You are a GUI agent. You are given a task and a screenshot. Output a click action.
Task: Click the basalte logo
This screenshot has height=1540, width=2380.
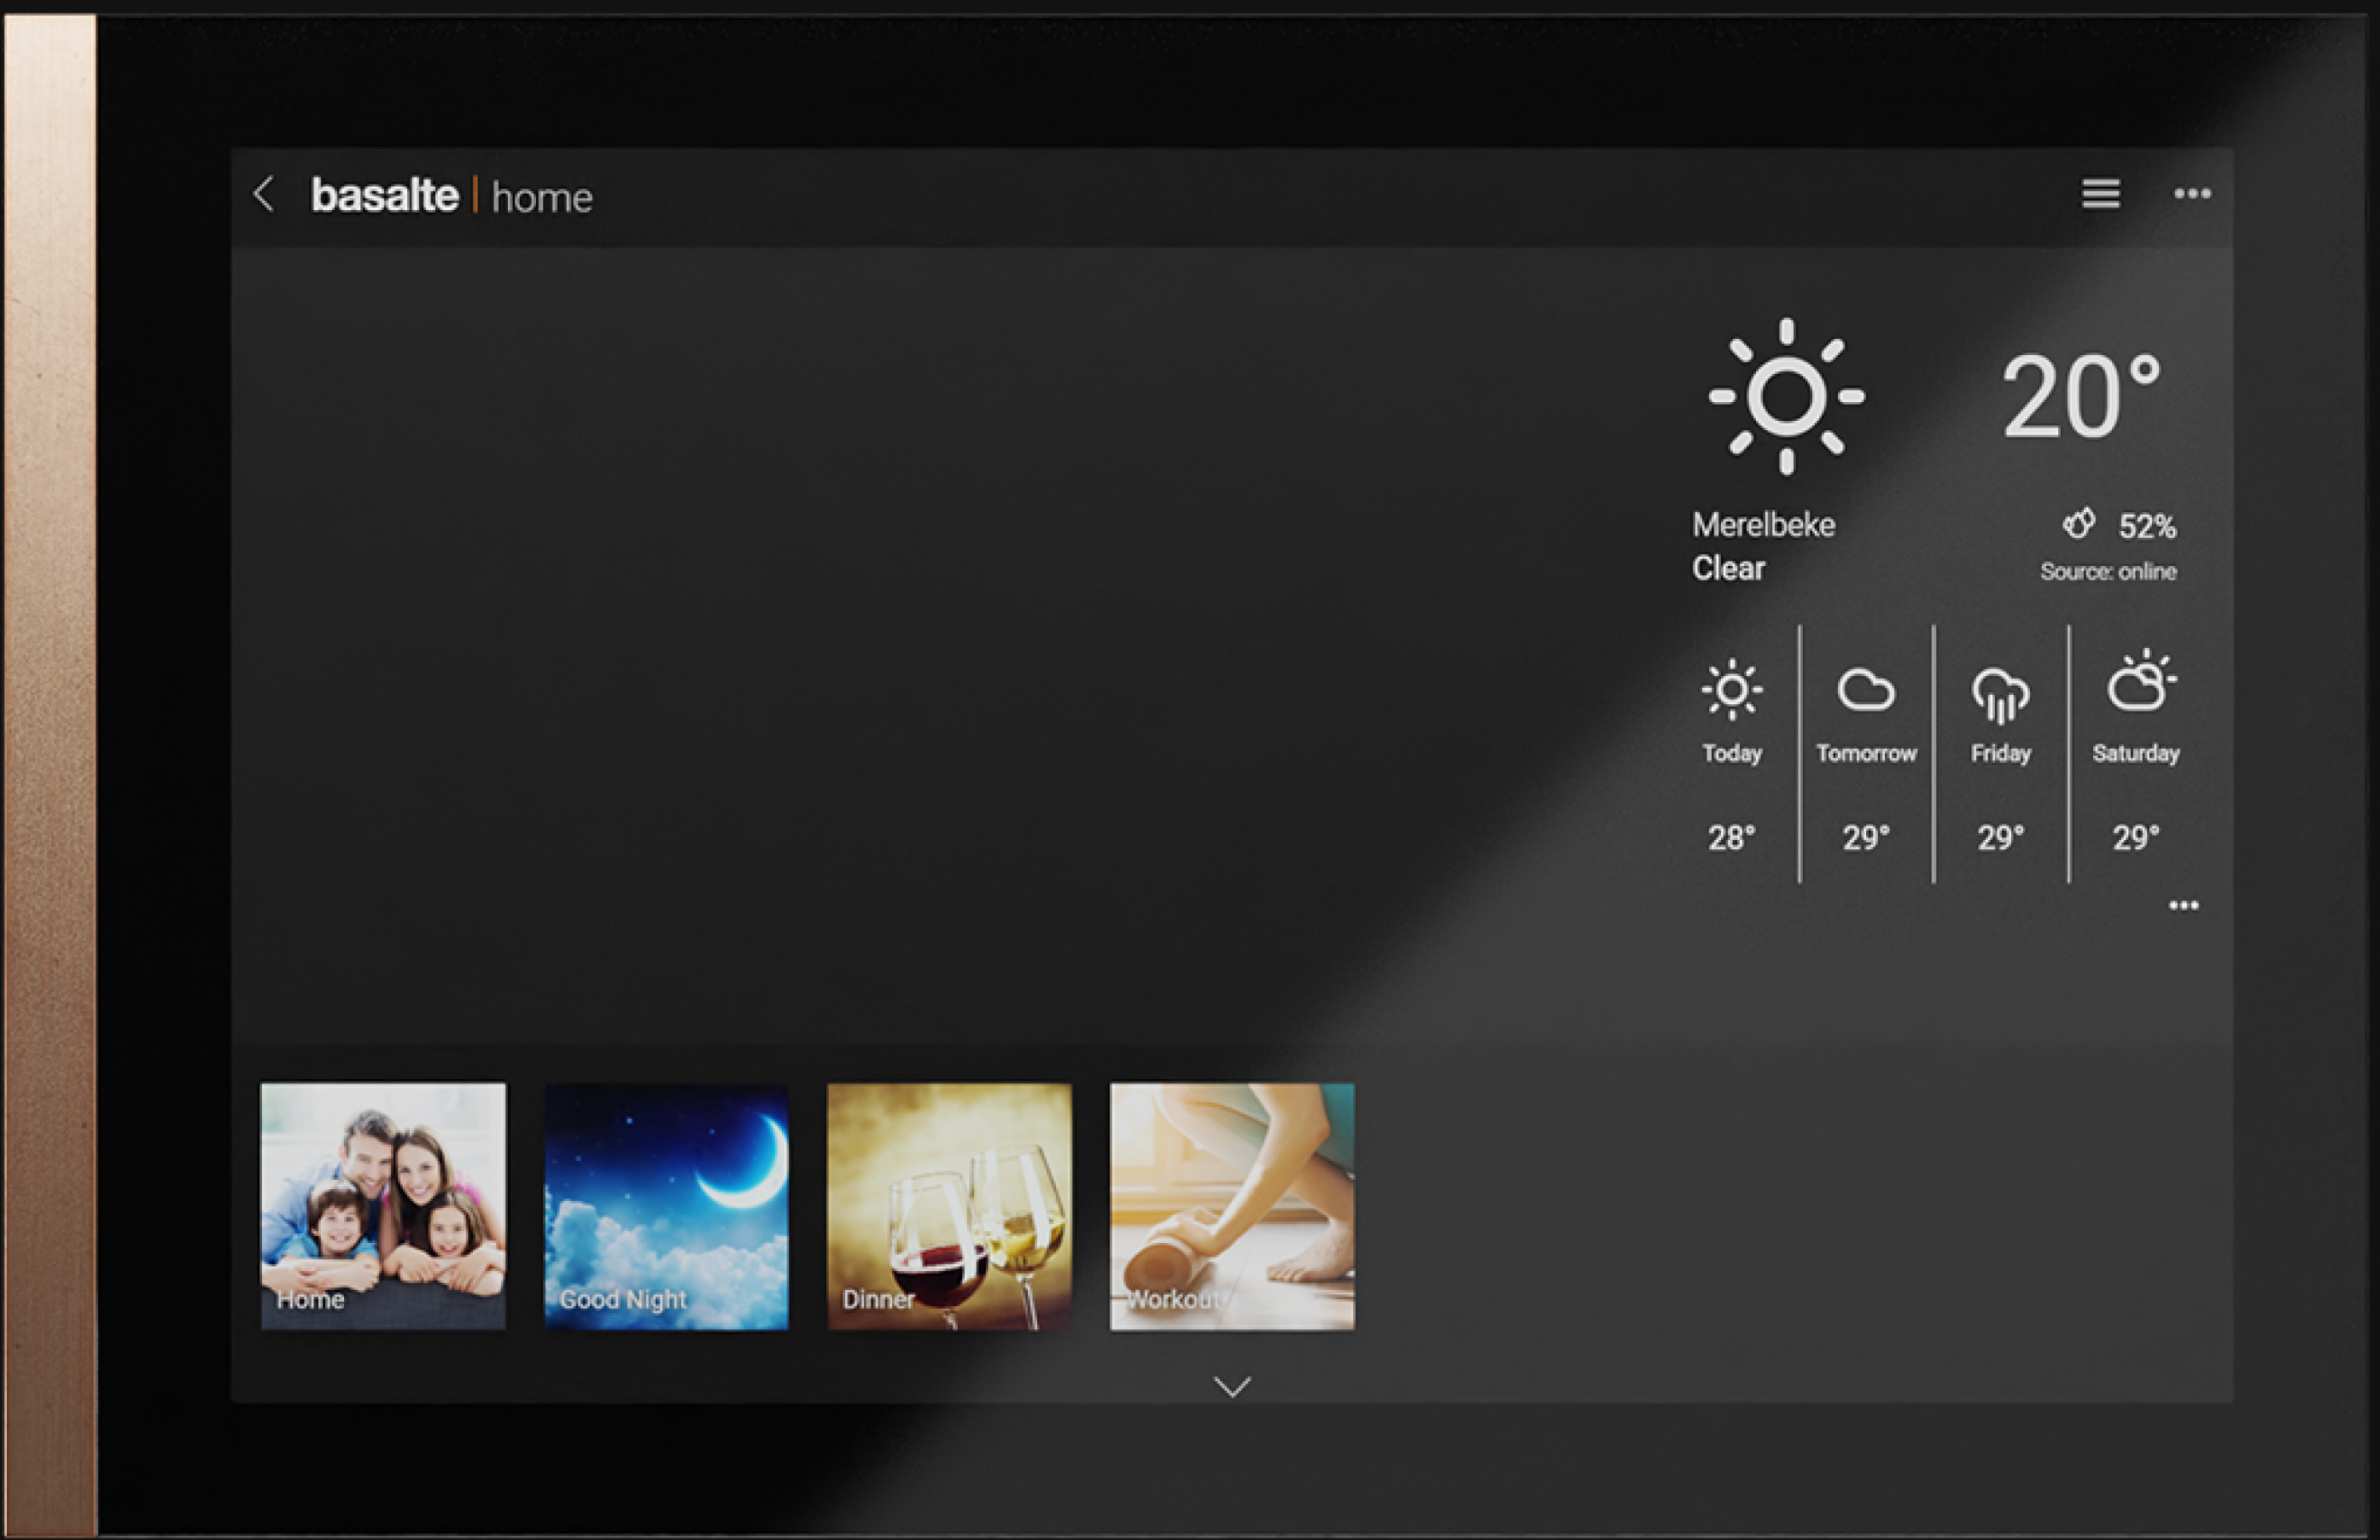(385, 195)
